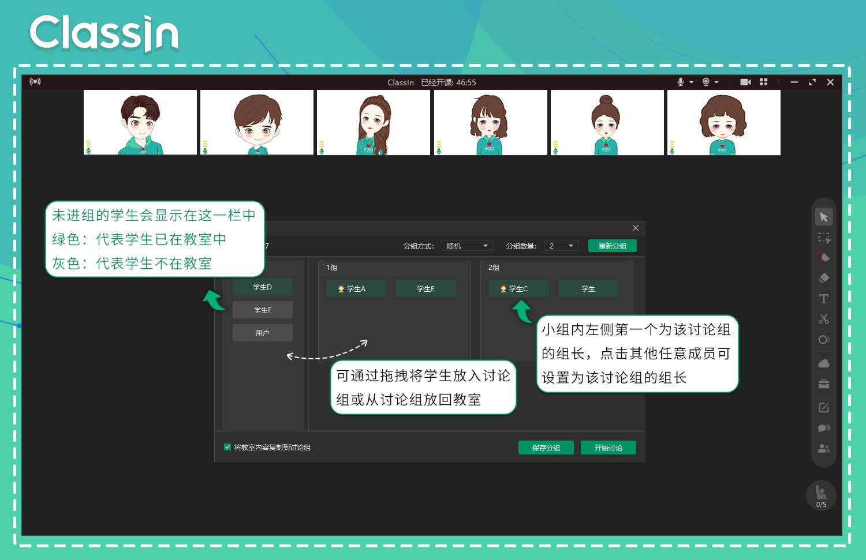Screen dimensions: 866x560
Task: Click the 重新分组 button
Action: coord(612,246)
